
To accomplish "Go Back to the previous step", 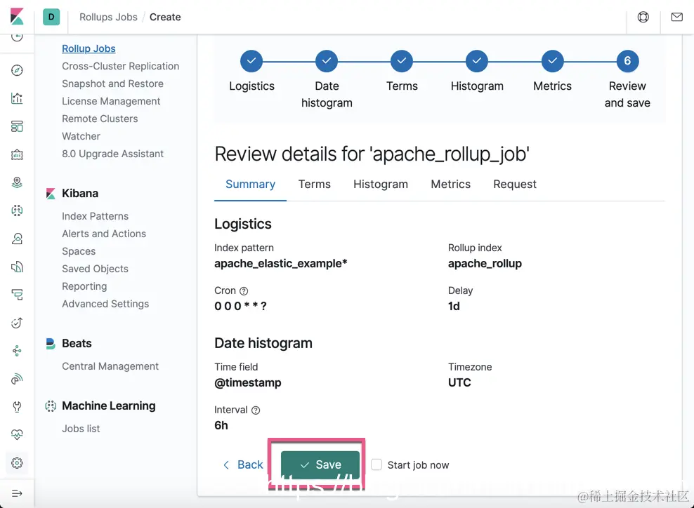I will tap(243, 464).
